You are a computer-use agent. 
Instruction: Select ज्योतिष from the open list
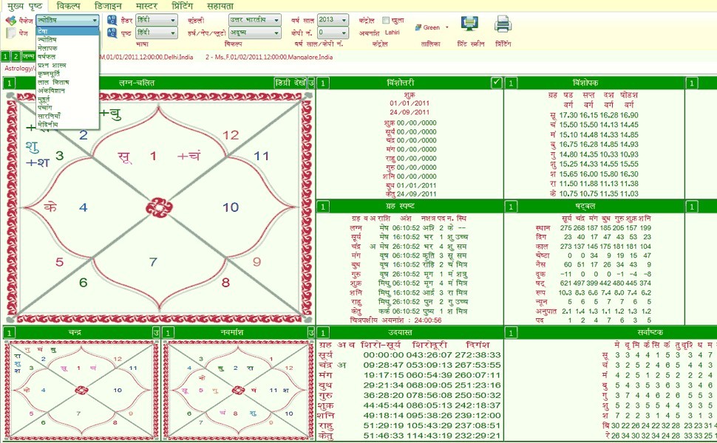click(x=68, y=40)
